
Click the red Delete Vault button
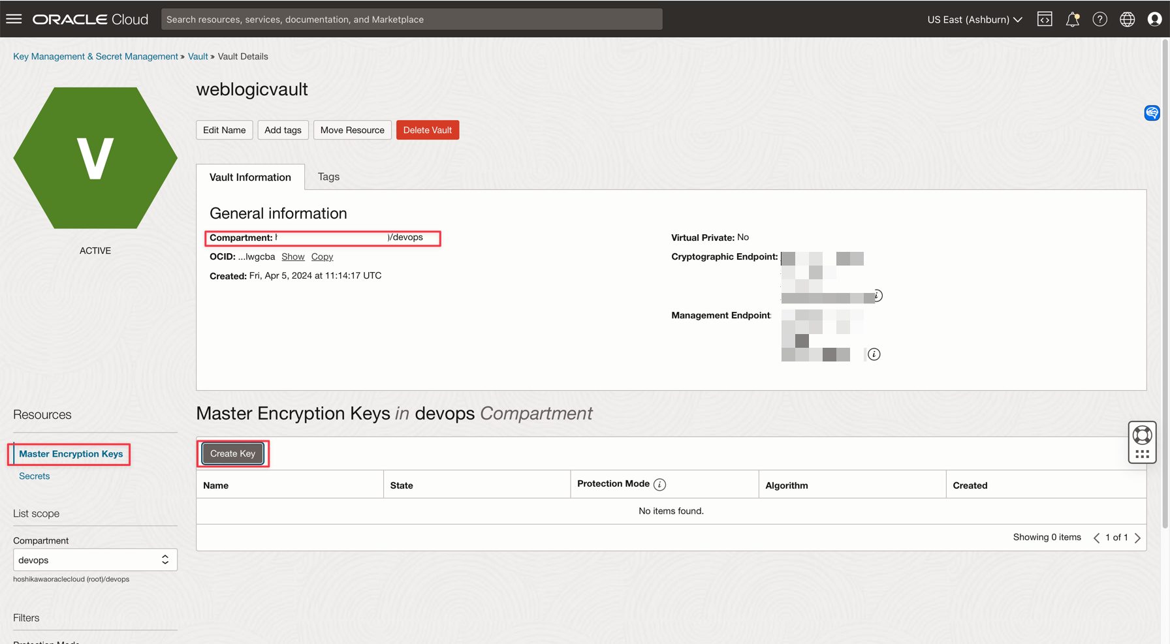click(x=427, y=130)
